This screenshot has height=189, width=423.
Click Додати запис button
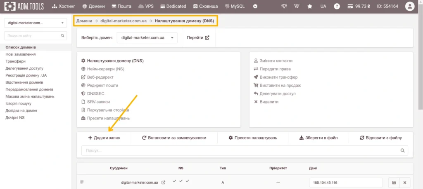[x=104, y=138]
